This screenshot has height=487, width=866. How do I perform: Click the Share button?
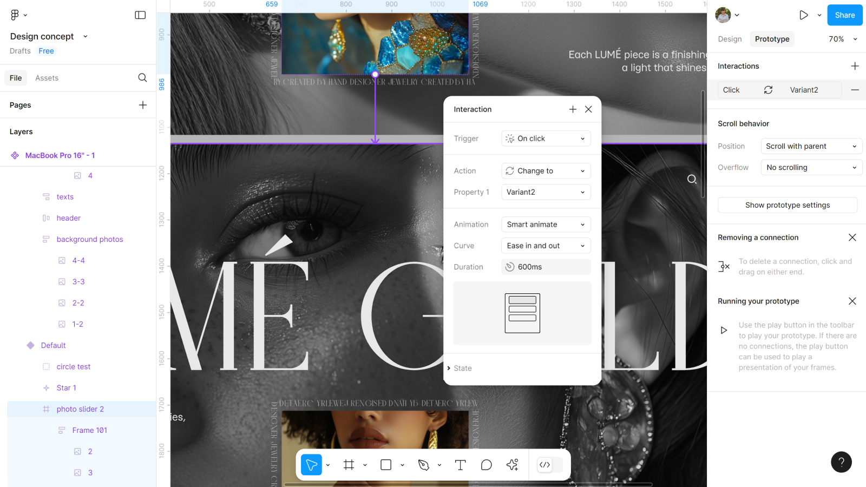pos(844,15)
